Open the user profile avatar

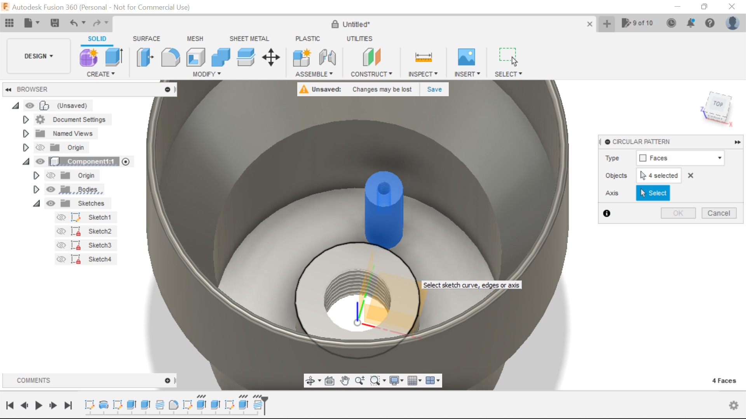tap(732, 23)
